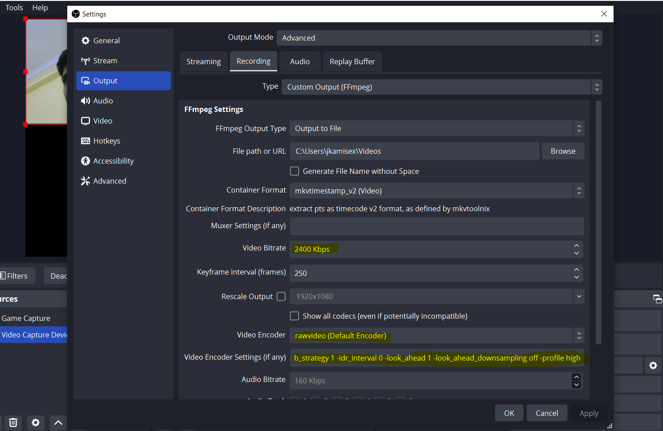Click the trash icon to remove source
The image size is (663, 431).
coord(12,423)
